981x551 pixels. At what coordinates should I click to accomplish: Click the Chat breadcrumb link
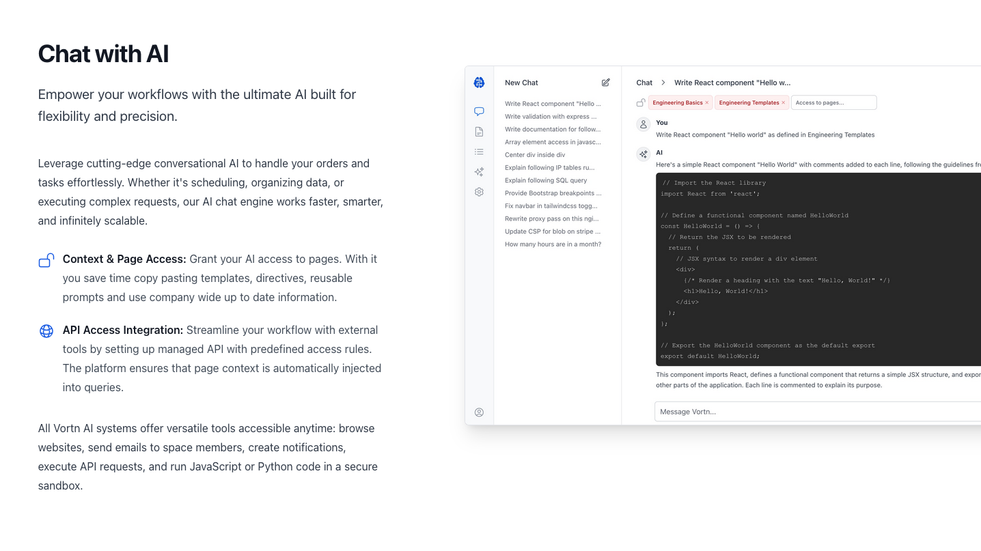point(644,83)
